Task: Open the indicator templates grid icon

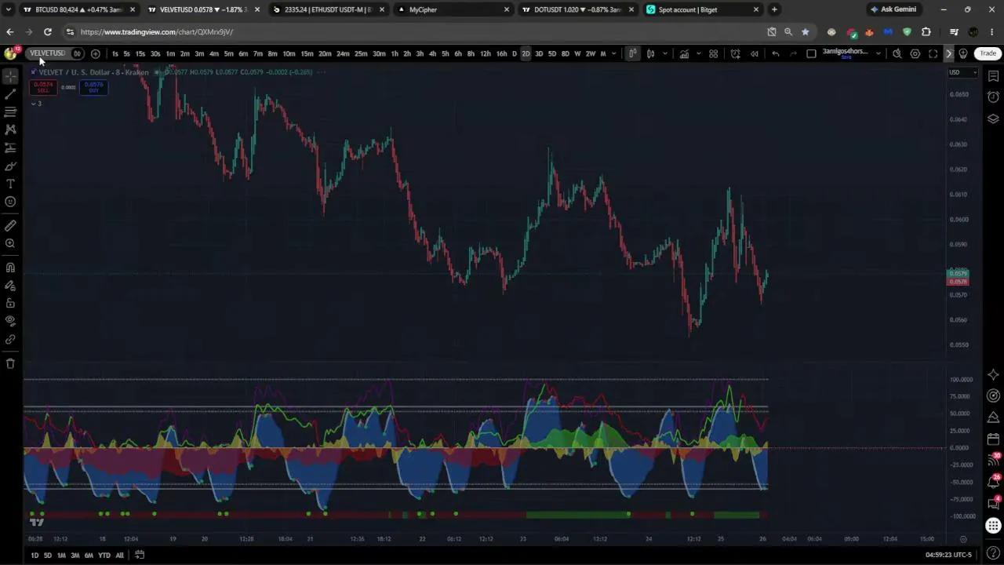Action: click(x=714, y=53)
